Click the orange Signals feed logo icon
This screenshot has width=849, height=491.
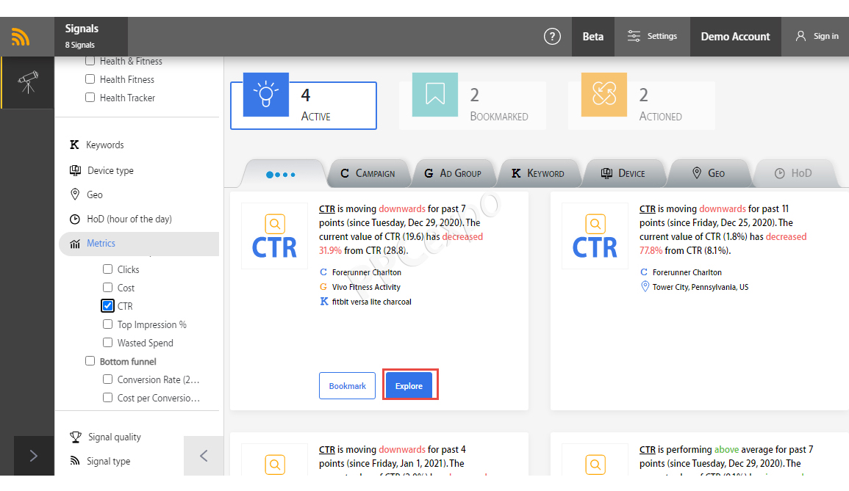coord(21,37)
